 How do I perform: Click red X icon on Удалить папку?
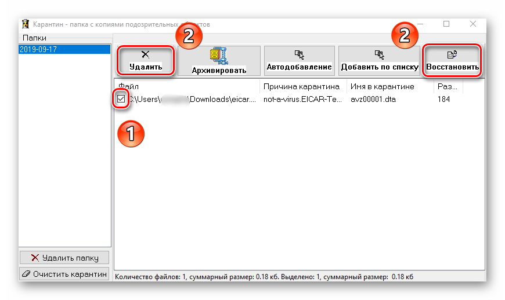(x=35, y=258)
